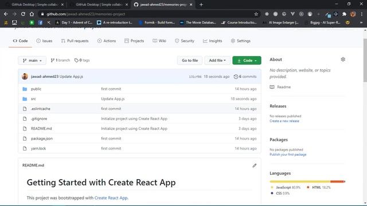Screen dimensions: 367x206
Task: Click file icon beside yarn.lock
Action: tap(25, 149)
